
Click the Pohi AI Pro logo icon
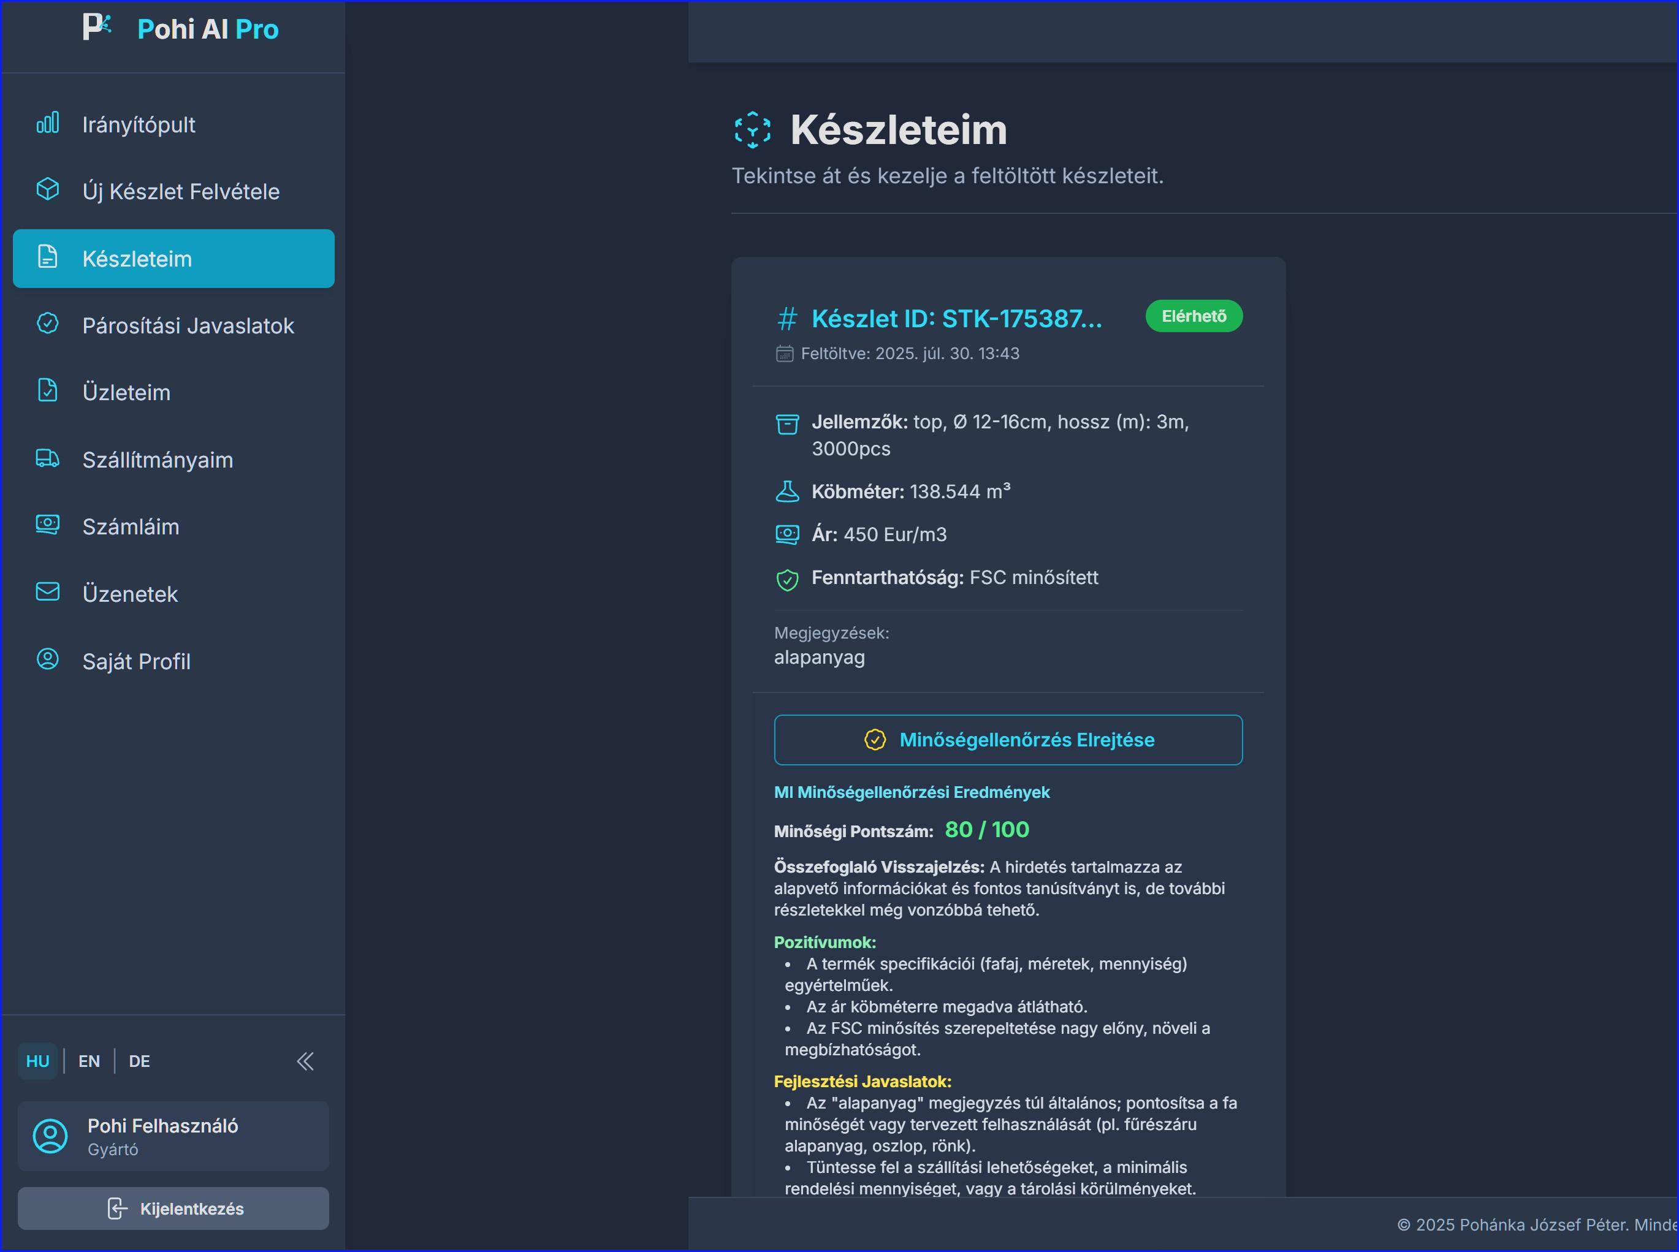(96, 28)
